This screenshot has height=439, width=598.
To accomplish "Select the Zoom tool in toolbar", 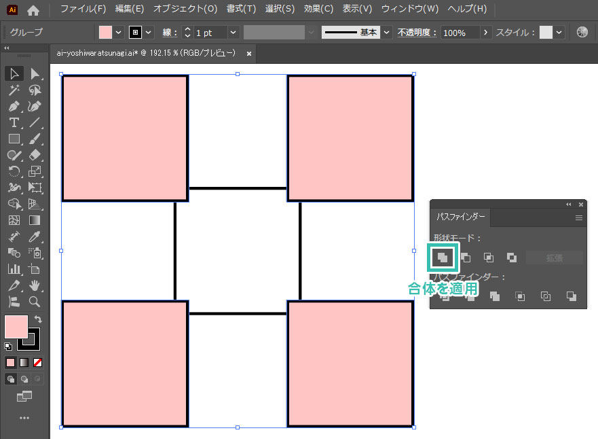I will [35, 302].
